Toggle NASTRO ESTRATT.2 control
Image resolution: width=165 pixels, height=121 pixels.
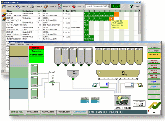coord(154,72)
